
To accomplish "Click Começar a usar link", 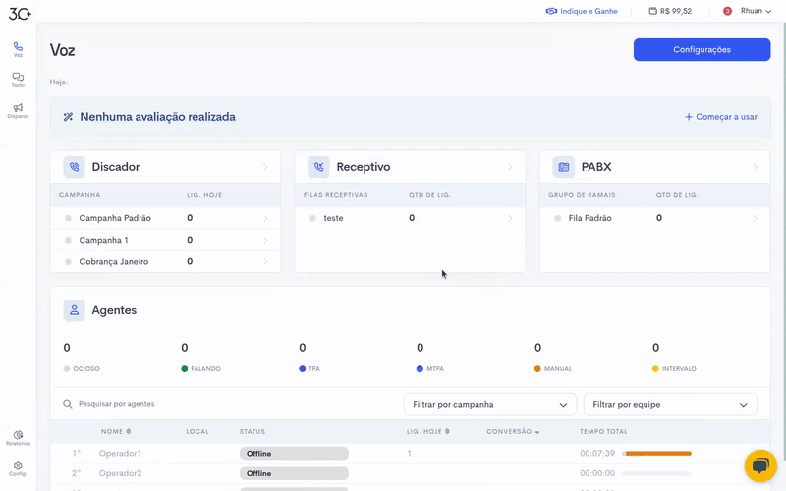I will [721, 117].
